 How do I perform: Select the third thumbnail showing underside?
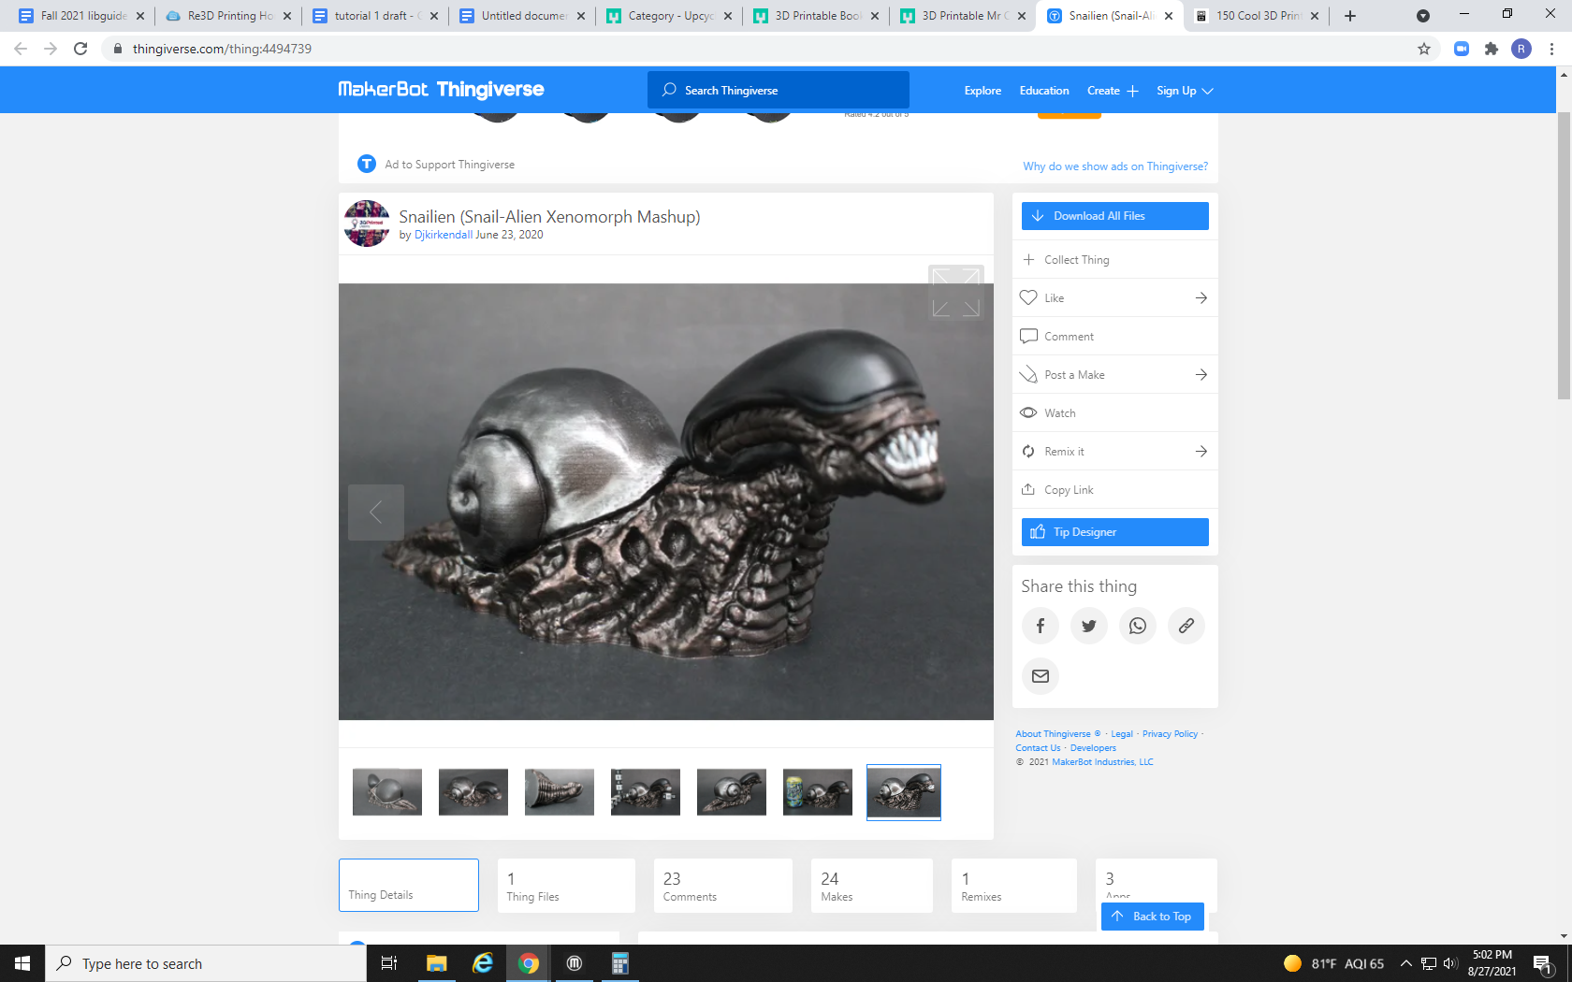coord(560,792)
